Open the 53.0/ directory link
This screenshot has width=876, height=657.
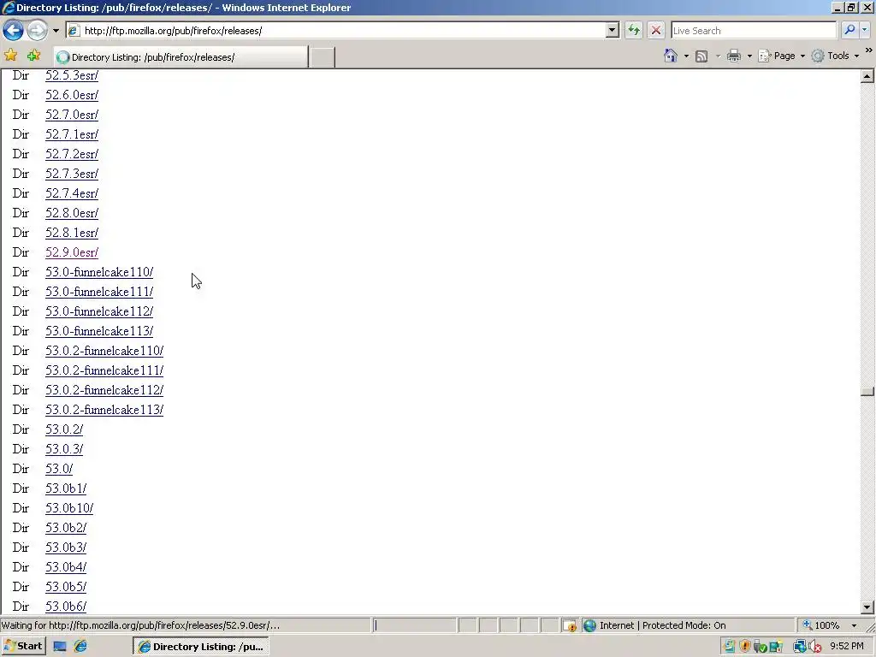pyautogui.click(x=59, y=469)
